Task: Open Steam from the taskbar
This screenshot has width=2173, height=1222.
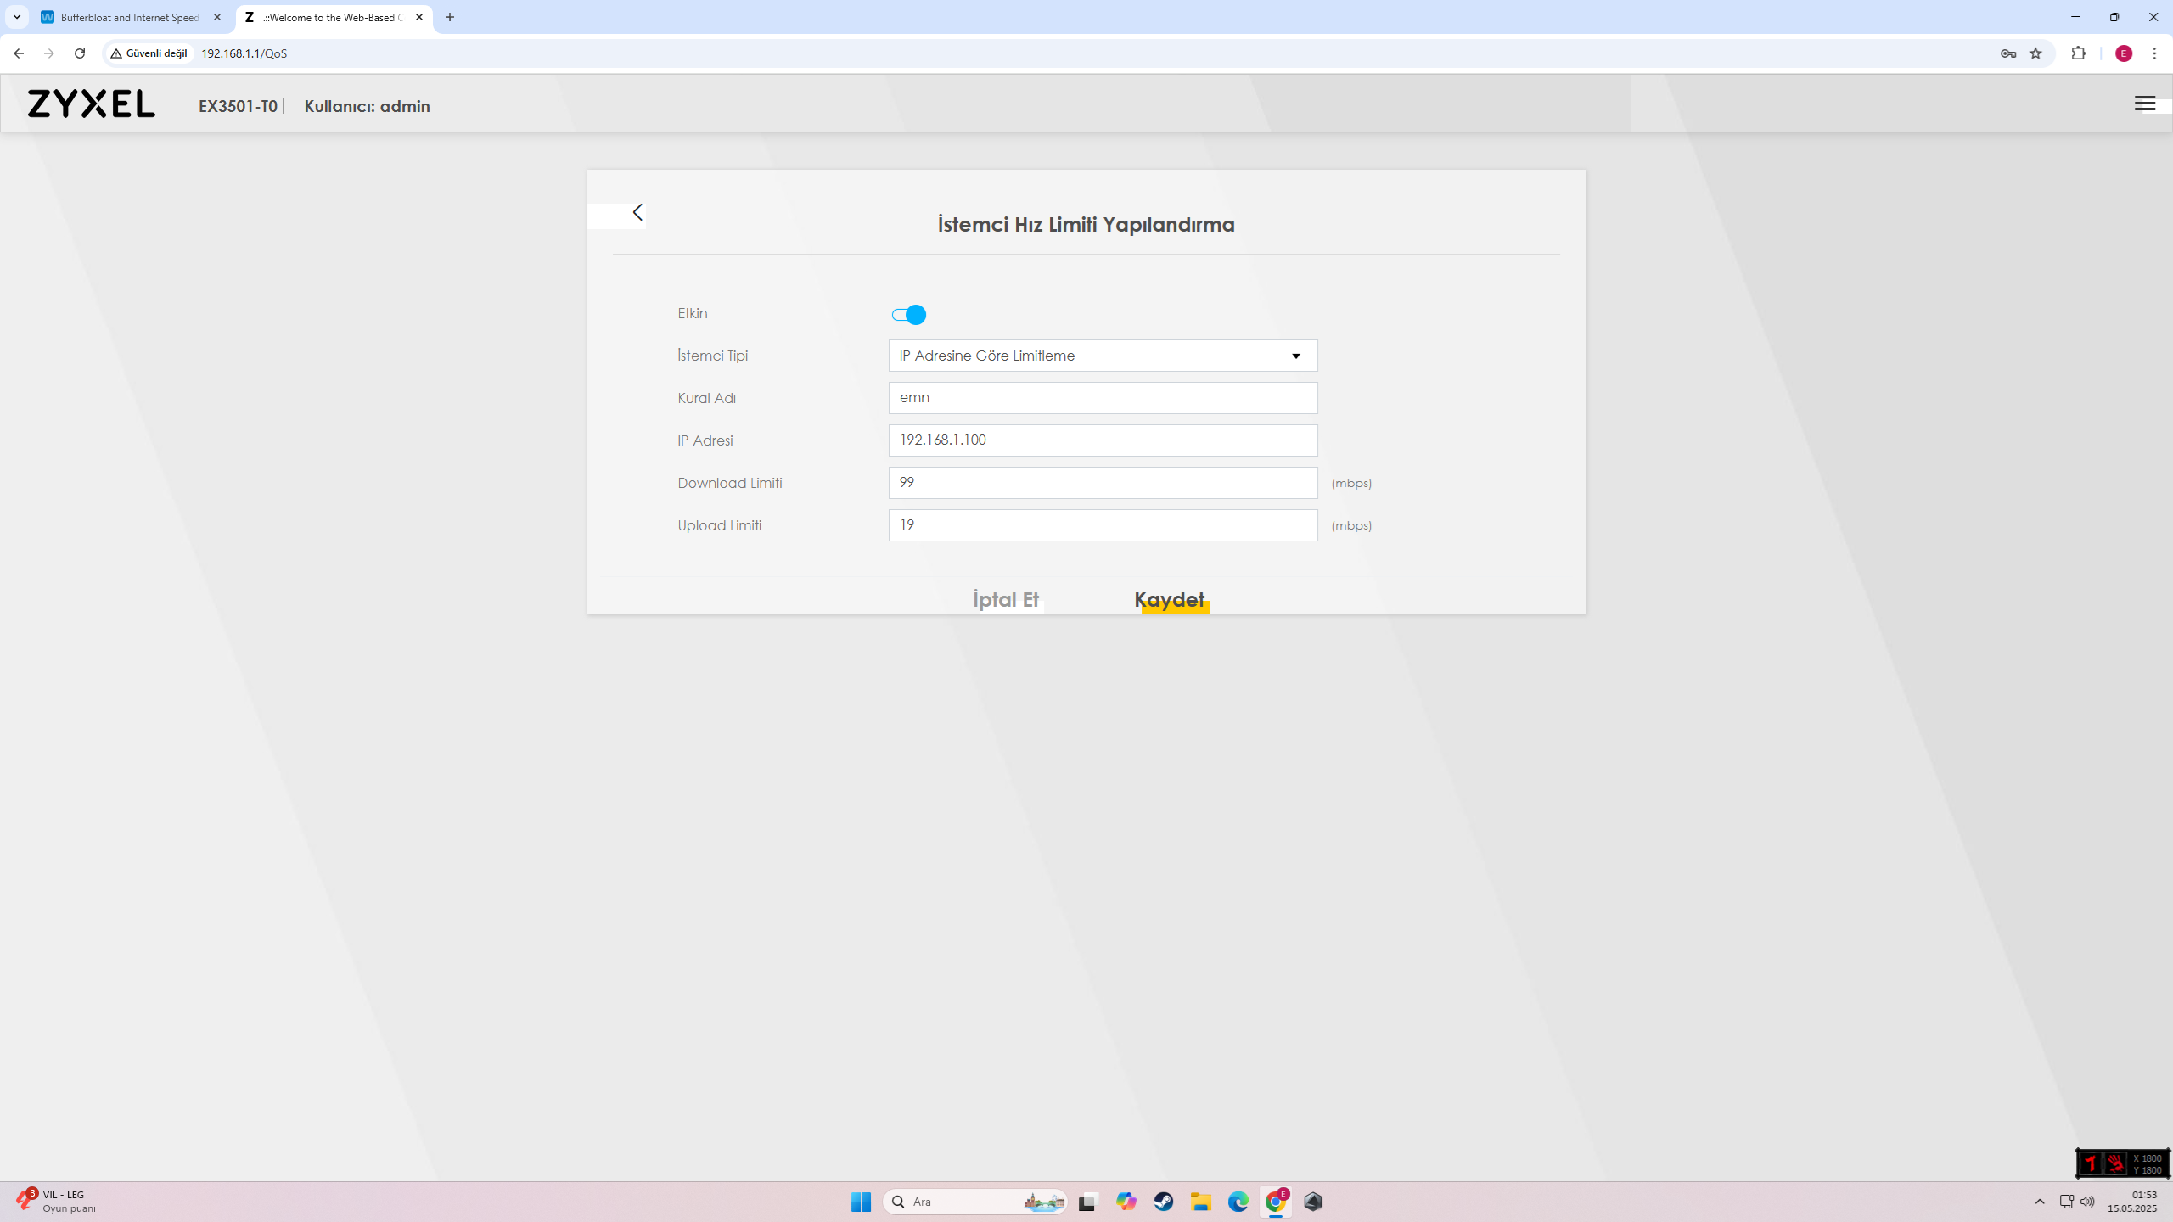Action: coord(1163,1202)
